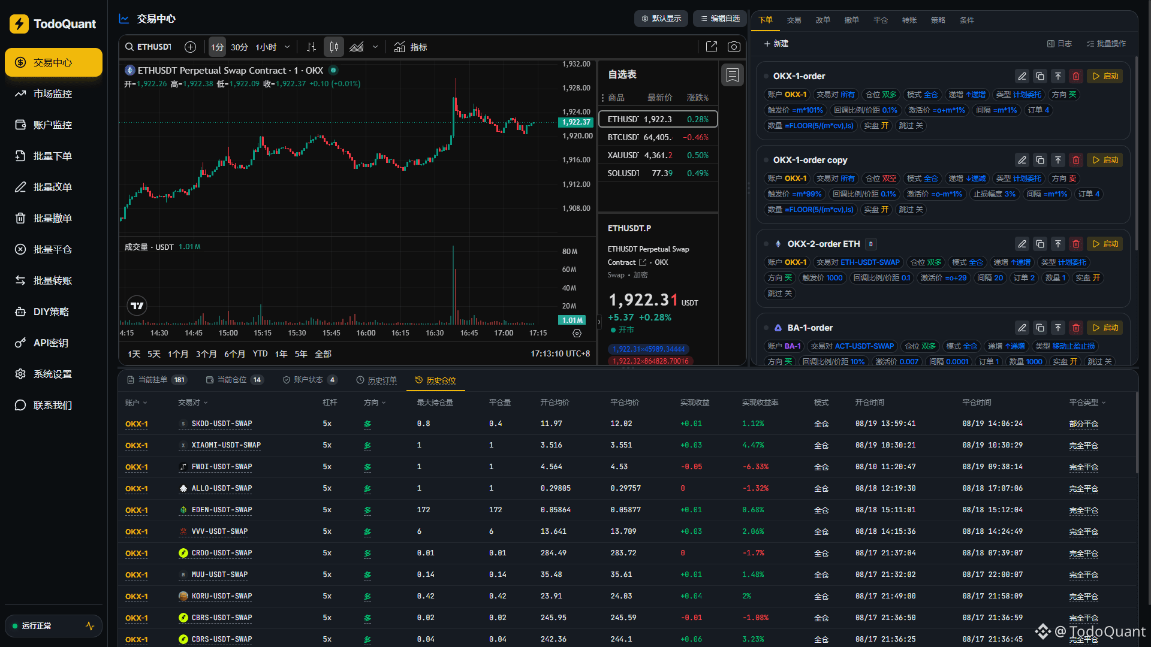This screenshot has height=647, width=1151.
Task: Take a chart snapshot with camera icon
Action: pos(734,47)
